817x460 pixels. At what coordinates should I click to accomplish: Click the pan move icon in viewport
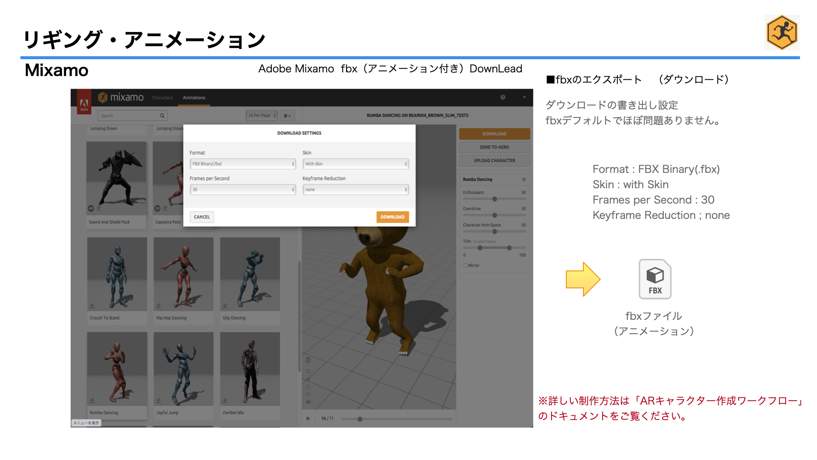click(x=308, y=379)
